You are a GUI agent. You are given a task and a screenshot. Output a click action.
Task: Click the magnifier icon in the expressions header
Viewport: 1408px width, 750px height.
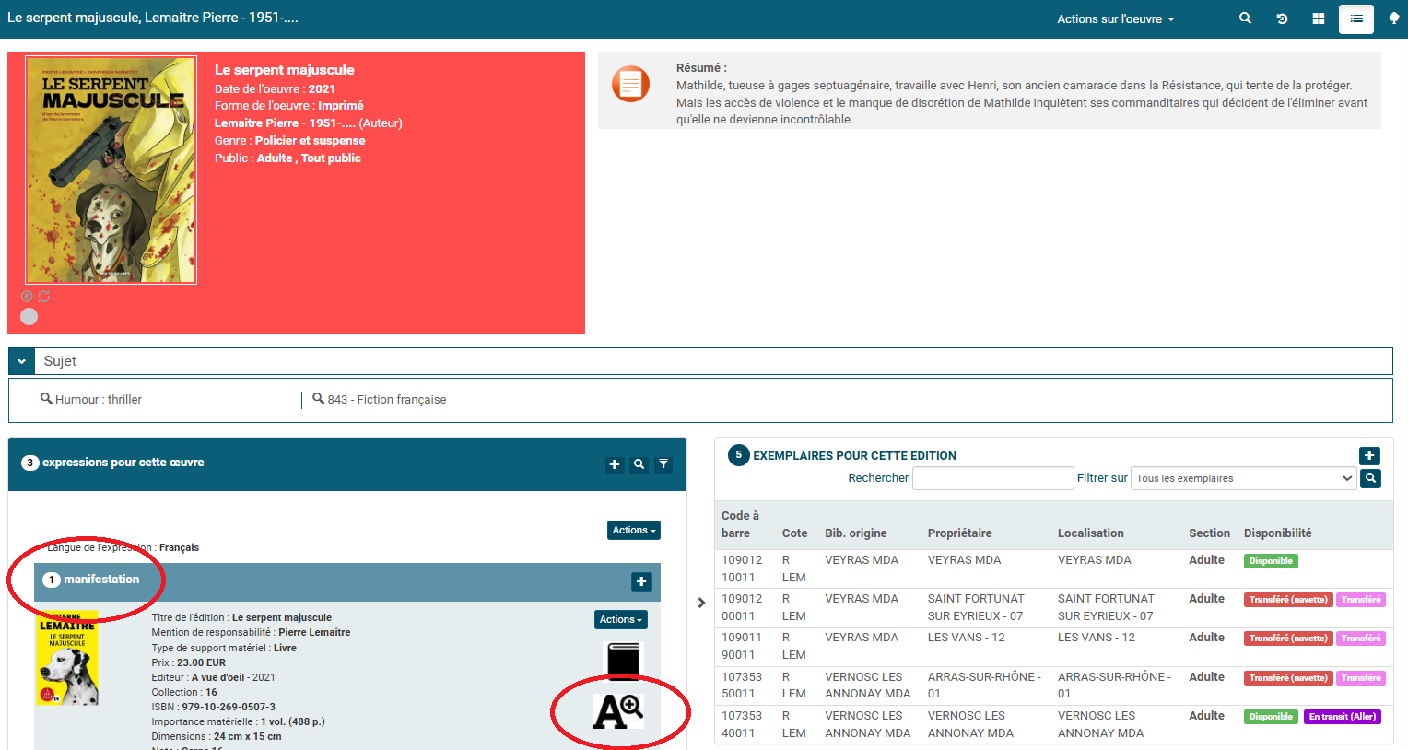639,464
